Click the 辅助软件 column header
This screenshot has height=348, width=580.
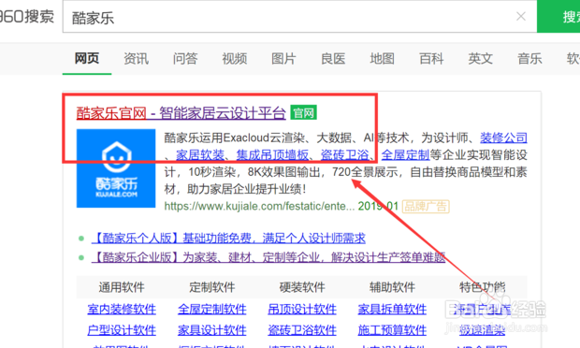tap(392, 287)
